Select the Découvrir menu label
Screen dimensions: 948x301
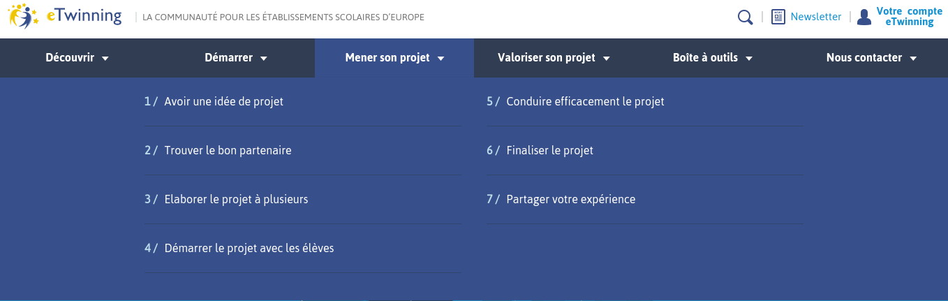[70, 58]
